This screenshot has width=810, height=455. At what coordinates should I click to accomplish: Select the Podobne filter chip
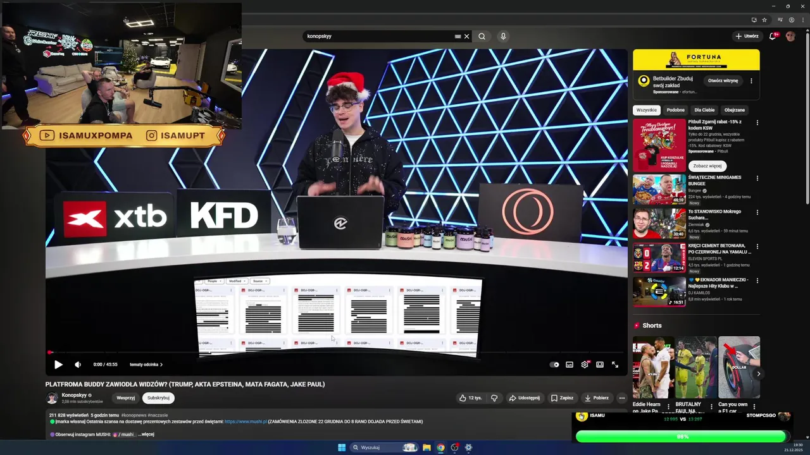point(675,110)
